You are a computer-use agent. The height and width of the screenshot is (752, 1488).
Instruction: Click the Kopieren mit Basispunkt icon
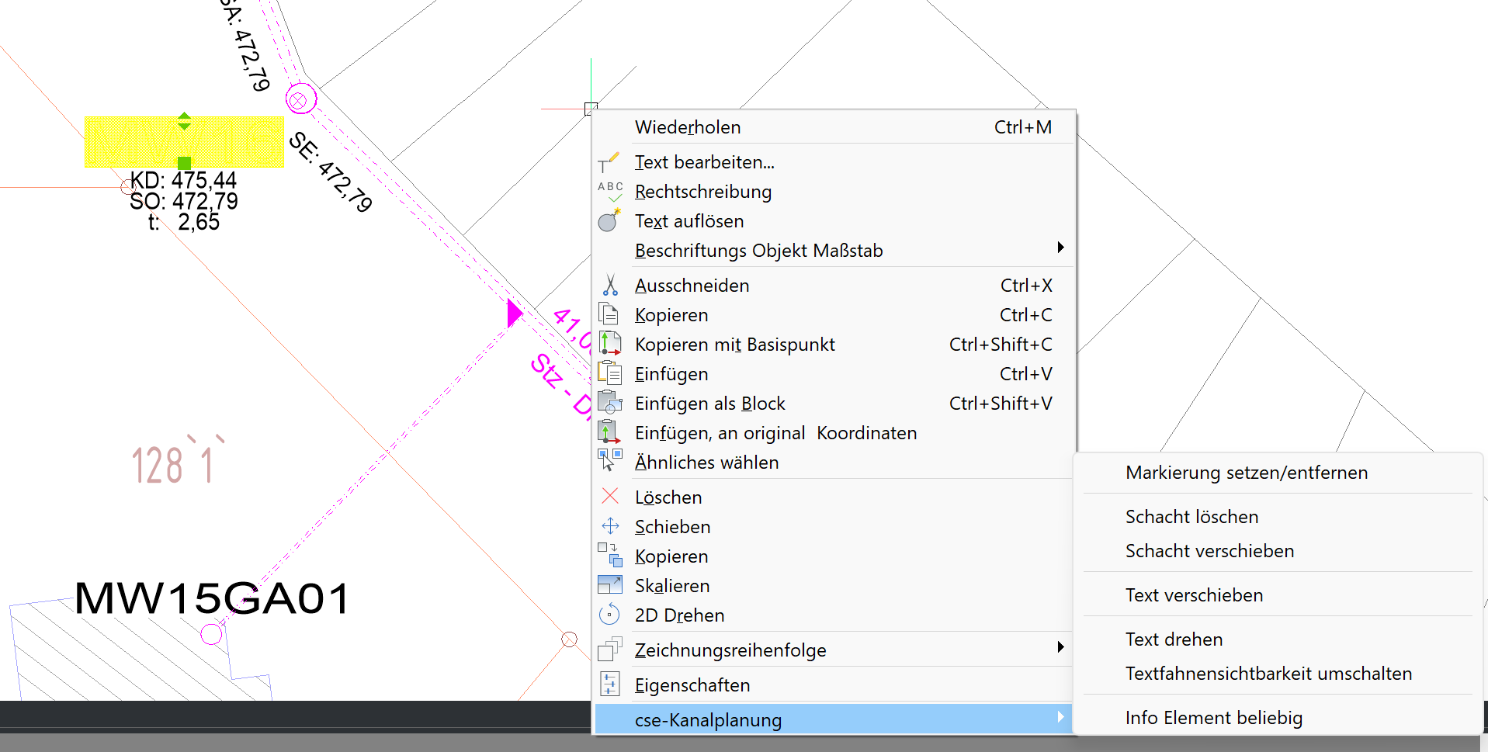[610, 345]
